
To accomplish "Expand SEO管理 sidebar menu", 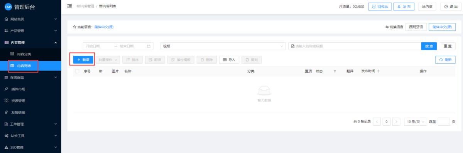I will (x=30, y=147).
